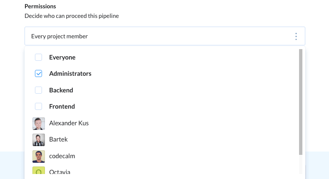Click Alexander Kus's avatar photo
Viewport: 329px width, 179px height.
39,123
